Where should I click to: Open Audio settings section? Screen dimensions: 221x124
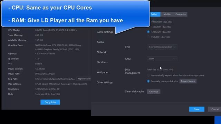pyautogui.click(x=100, y=42)
